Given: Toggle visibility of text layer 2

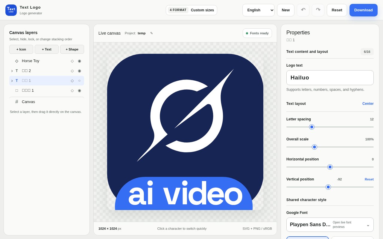Looking at the screenshot, I should 79,71.
